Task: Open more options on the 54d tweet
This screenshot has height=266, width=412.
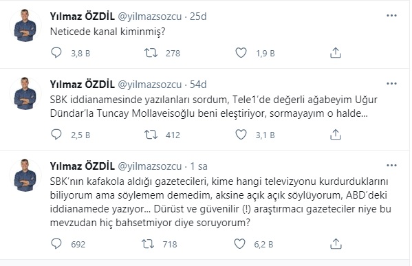Action: pyautogui.click(x=391, y=84)
